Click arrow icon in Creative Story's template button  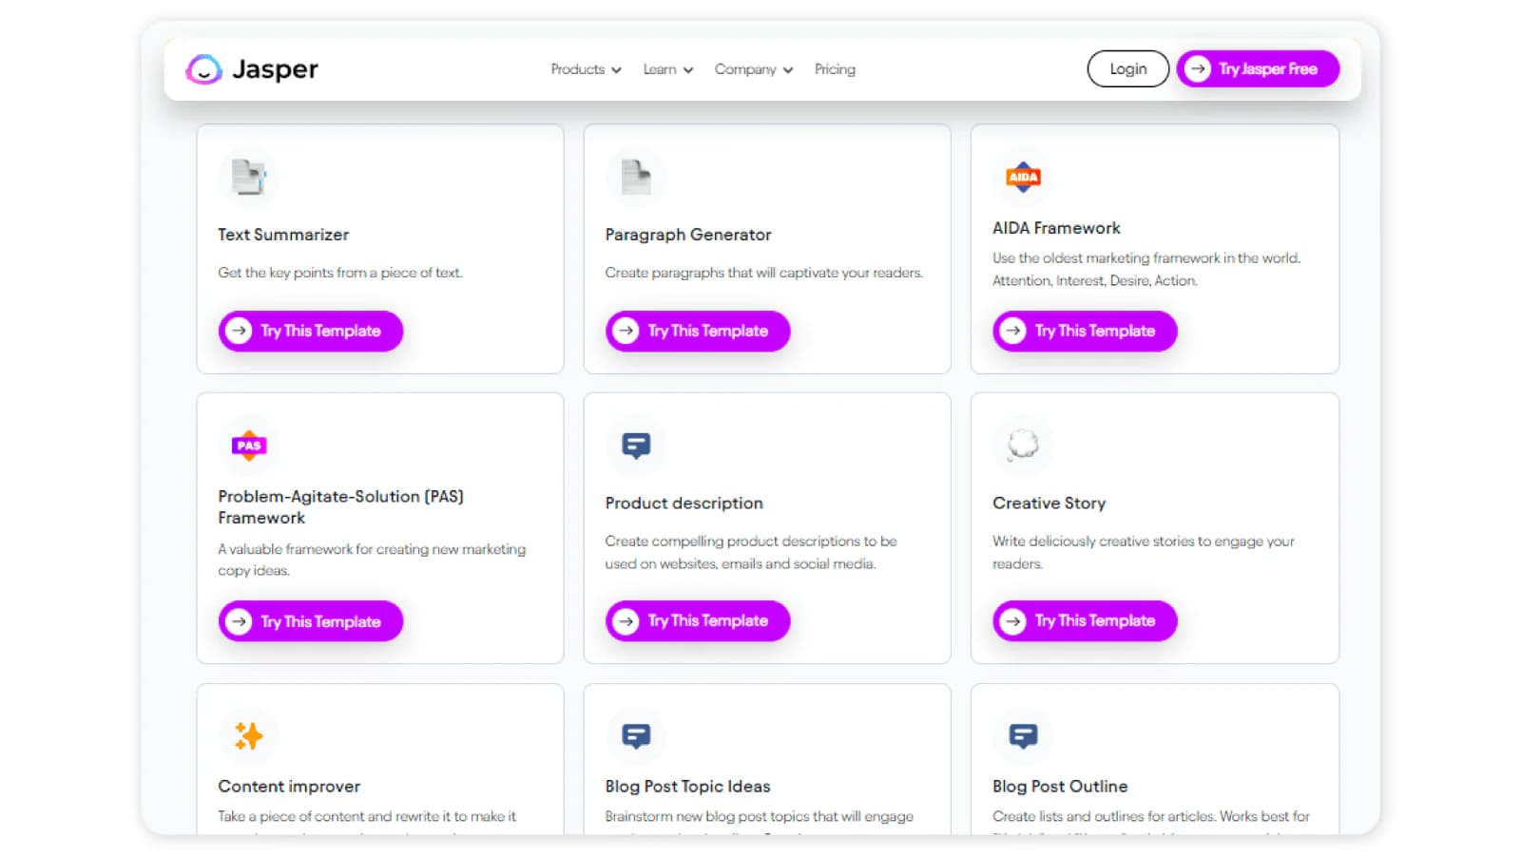pos(1013,621)
